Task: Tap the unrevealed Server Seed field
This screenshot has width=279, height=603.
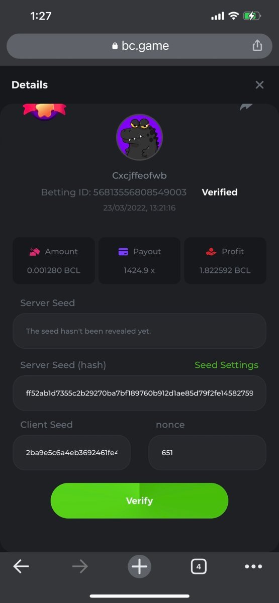Action: click(x=139, y=331)
